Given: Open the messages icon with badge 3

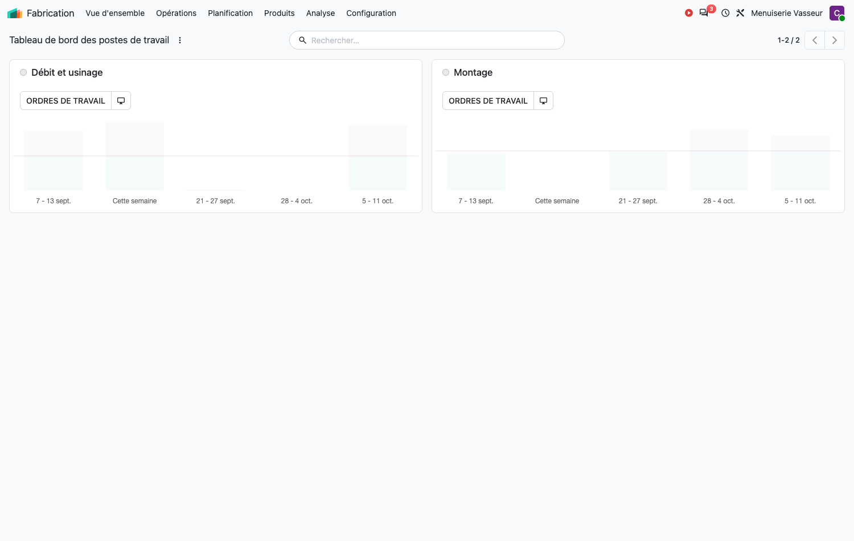Looking at the screenshot, I should coord(704,13).
